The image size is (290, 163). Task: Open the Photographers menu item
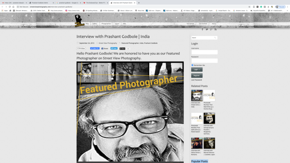pyautogui.click(x=106, y=24)
